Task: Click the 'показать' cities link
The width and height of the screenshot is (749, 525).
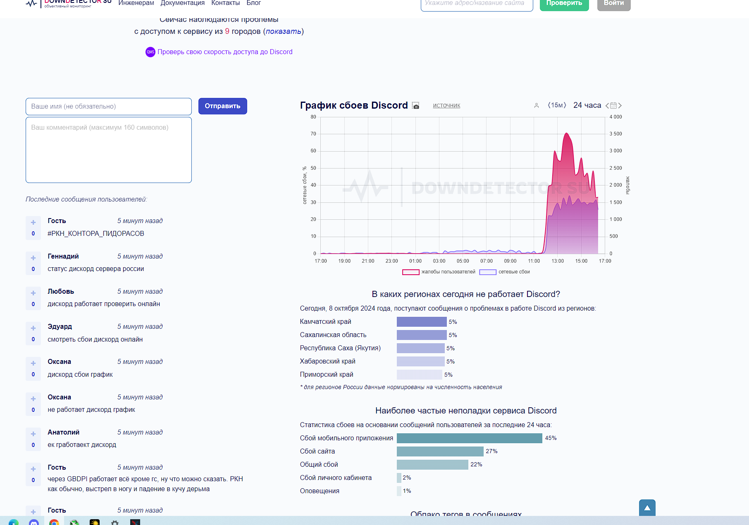Action: 283,31
